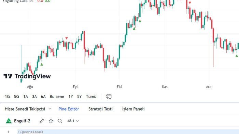Add Engulf-2 script to favorites with star
Viewport: 239px width, 134px height.
(51, 121)
